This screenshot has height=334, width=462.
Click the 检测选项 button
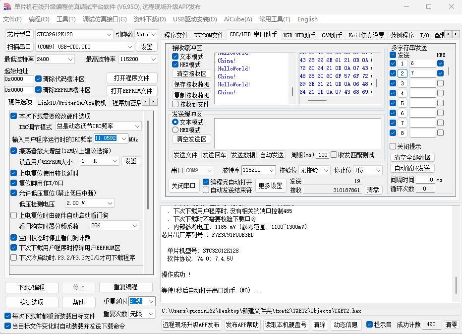click(32, 302)
